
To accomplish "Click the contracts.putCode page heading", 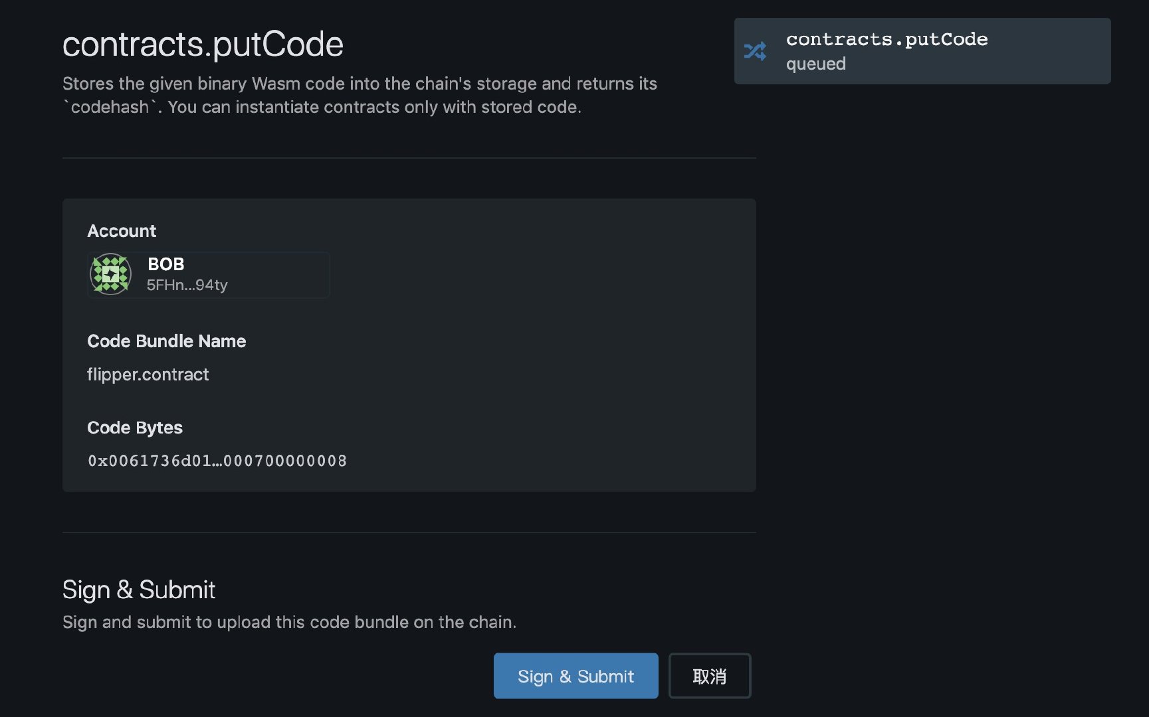I will point(203,44).
